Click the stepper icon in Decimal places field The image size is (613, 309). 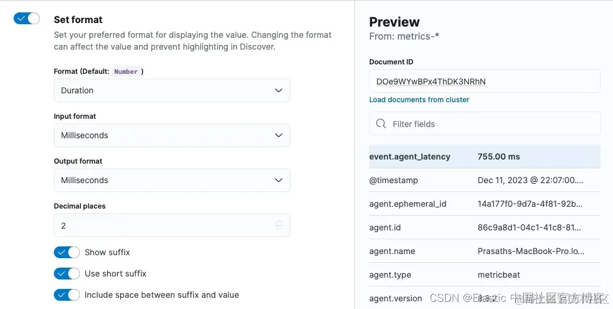(279, 225)
